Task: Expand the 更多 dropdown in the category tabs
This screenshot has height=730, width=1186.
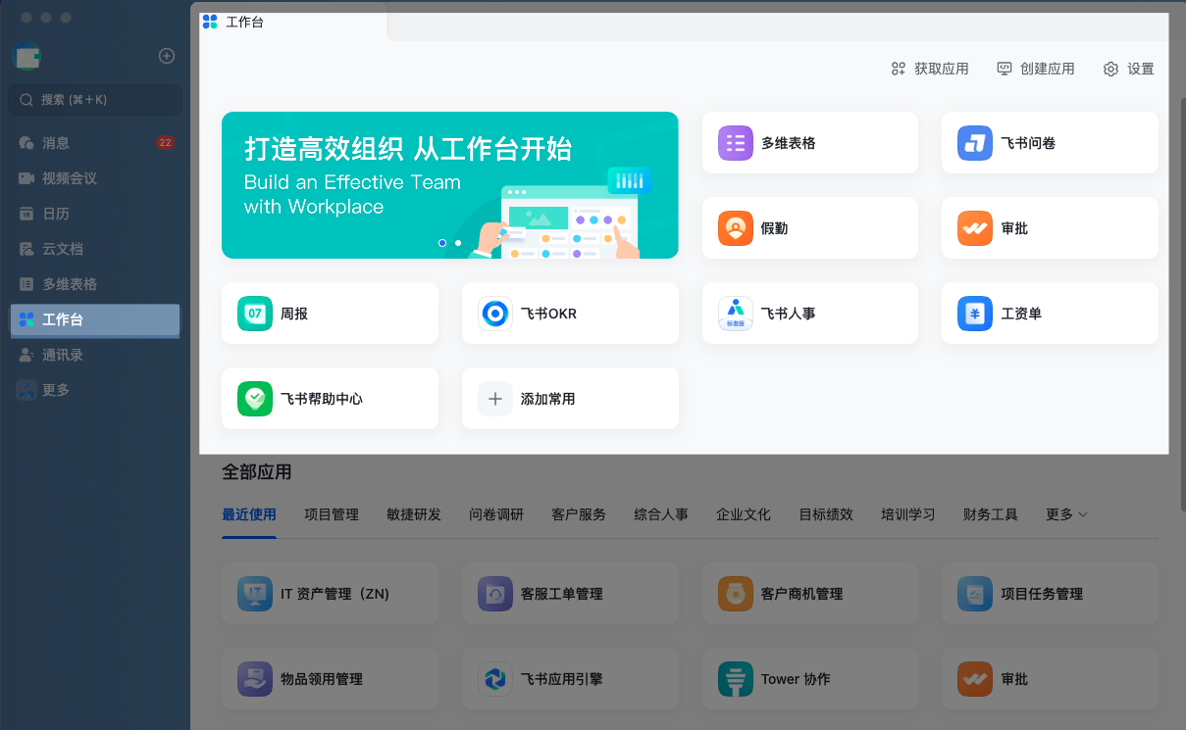Action: (x=1067, y=514)
